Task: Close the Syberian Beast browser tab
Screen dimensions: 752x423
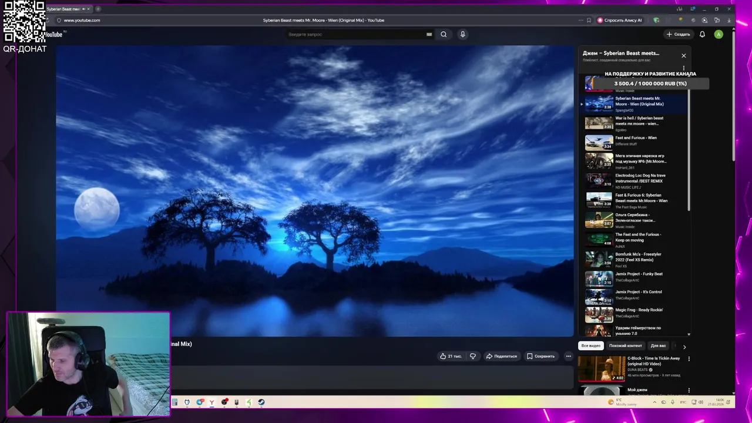Action: pos(88,9)
